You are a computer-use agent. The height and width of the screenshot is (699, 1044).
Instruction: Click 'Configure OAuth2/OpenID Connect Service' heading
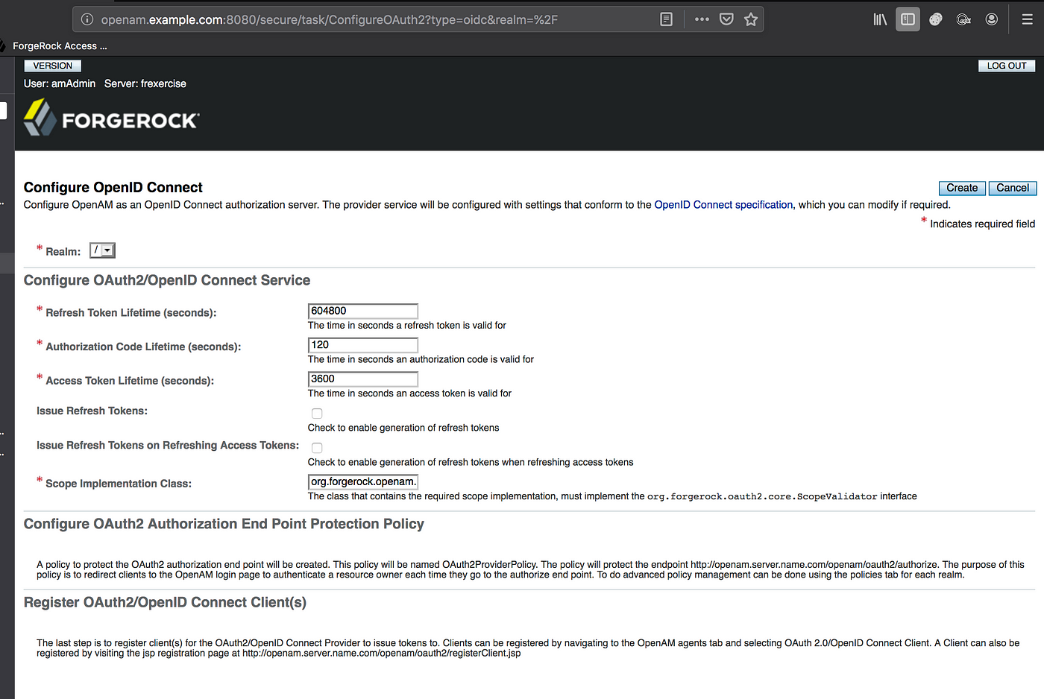tap(167, 280)
